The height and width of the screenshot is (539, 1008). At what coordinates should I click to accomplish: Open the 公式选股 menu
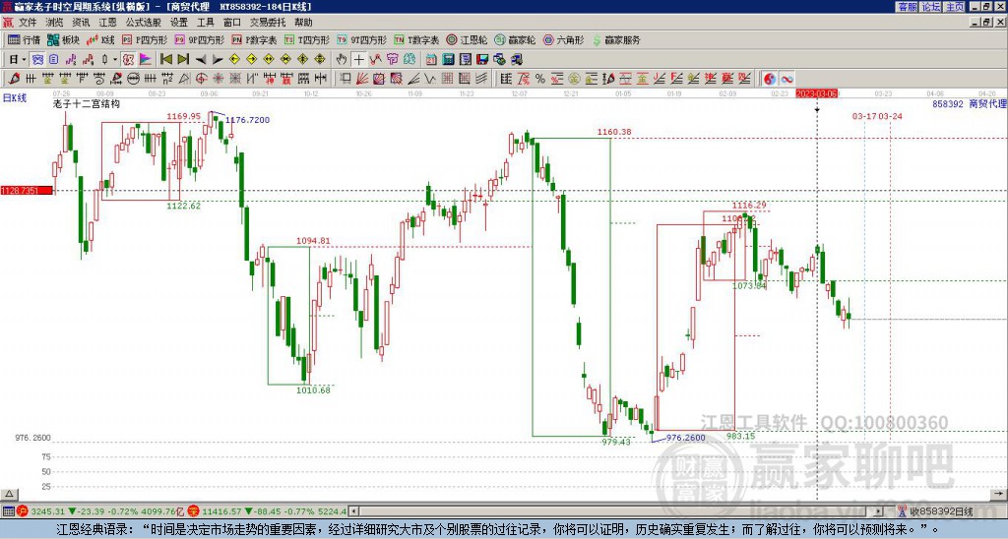click(143, 22)
